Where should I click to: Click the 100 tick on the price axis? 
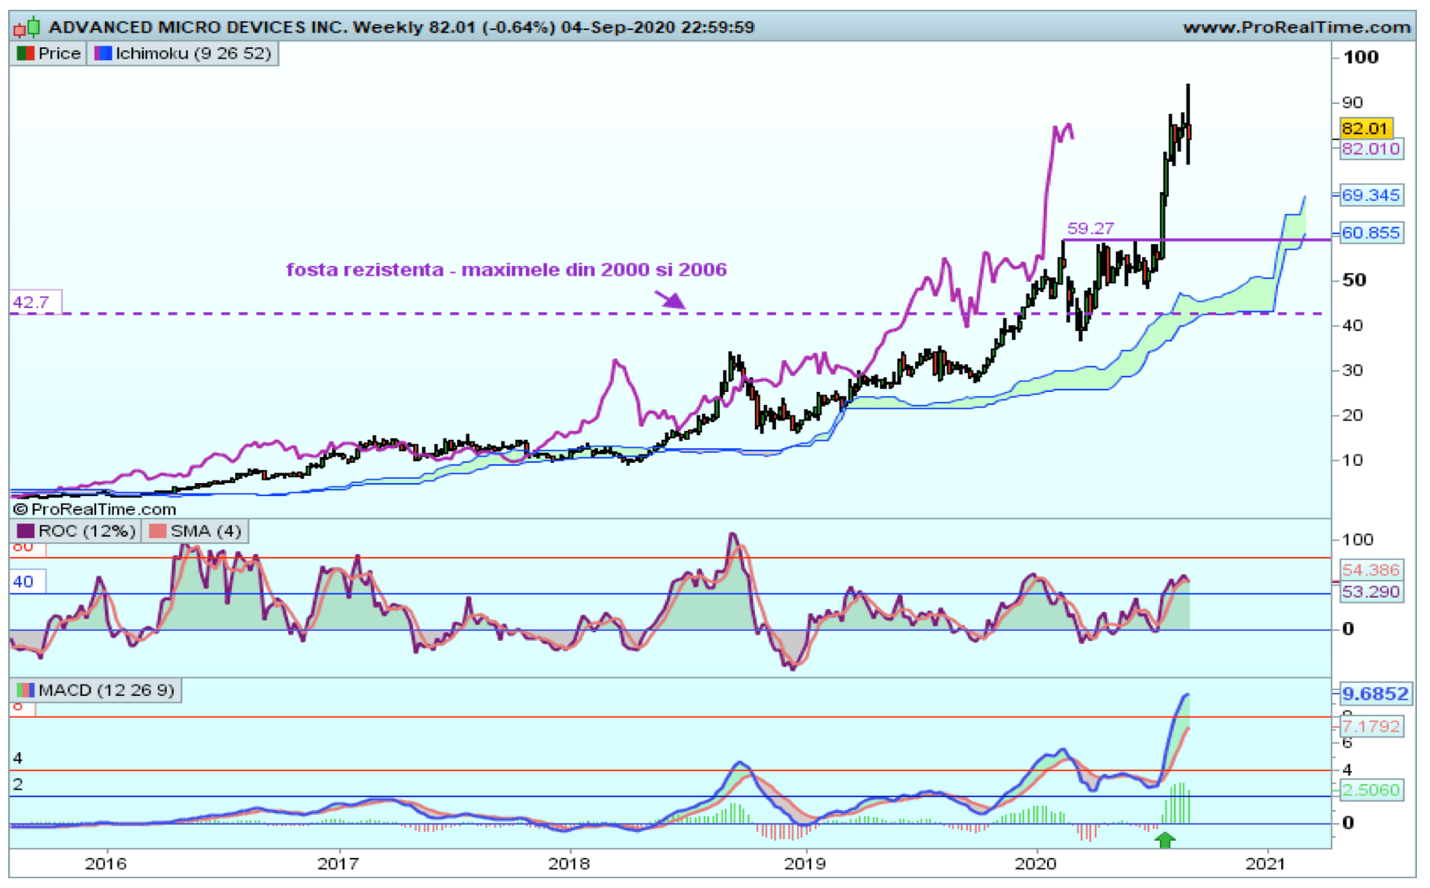[1361, 57]
